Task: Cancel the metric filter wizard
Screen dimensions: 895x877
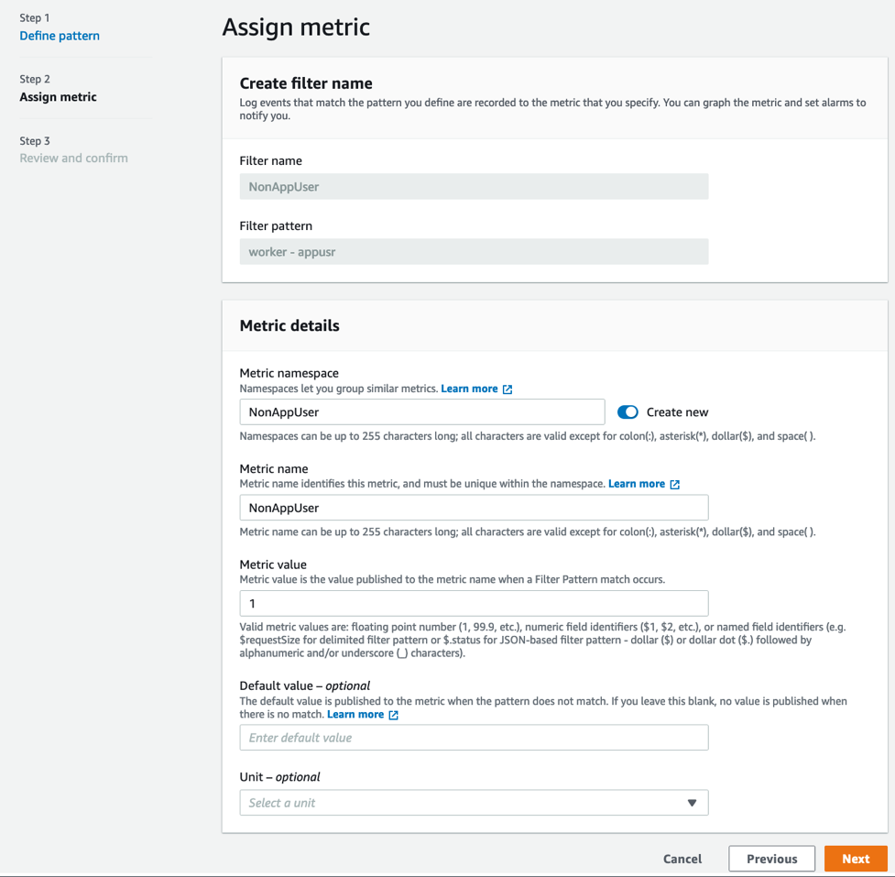Action: pyautogui.click(x=682, y=859)
